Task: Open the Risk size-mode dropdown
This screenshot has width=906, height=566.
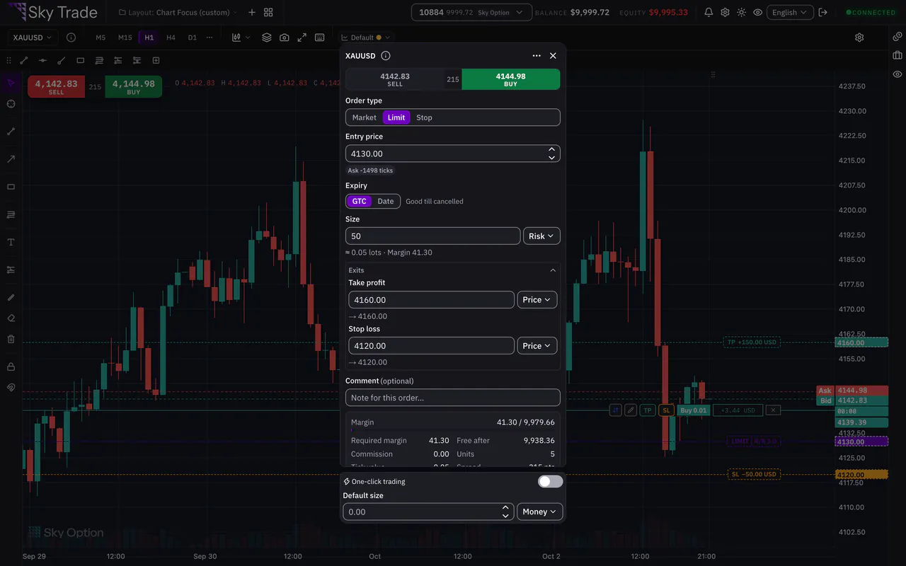Action: point(541,236)
